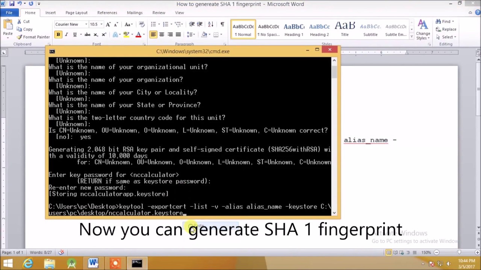Click the Clear Formatting icon
Image resolution: width=481 pixels, height=270 pixels.
[x=142, y=24]
